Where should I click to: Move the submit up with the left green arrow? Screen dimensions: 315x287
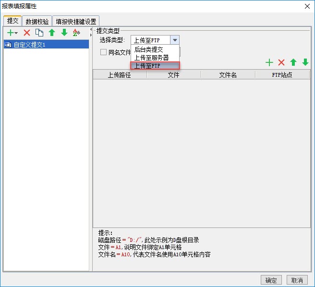[52, 32]
